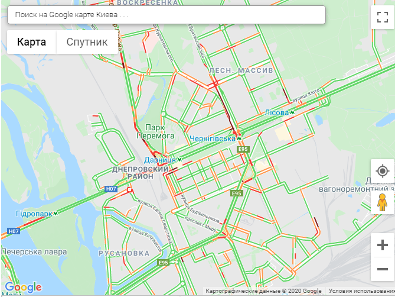The image size is (395, 297).
Task: Click the Гідропарк metro station icon
Action: [x=56, y=214]
